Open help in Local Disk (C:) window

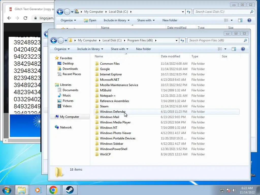click(249, 20)
